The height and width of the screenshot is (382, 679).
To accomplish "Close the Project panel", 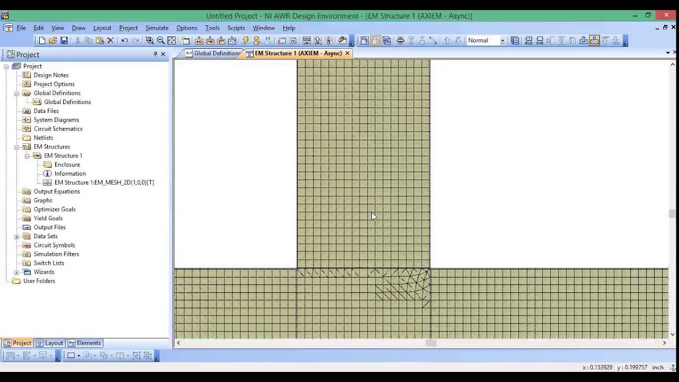I will pyautogui.click(x=163, y=54).
